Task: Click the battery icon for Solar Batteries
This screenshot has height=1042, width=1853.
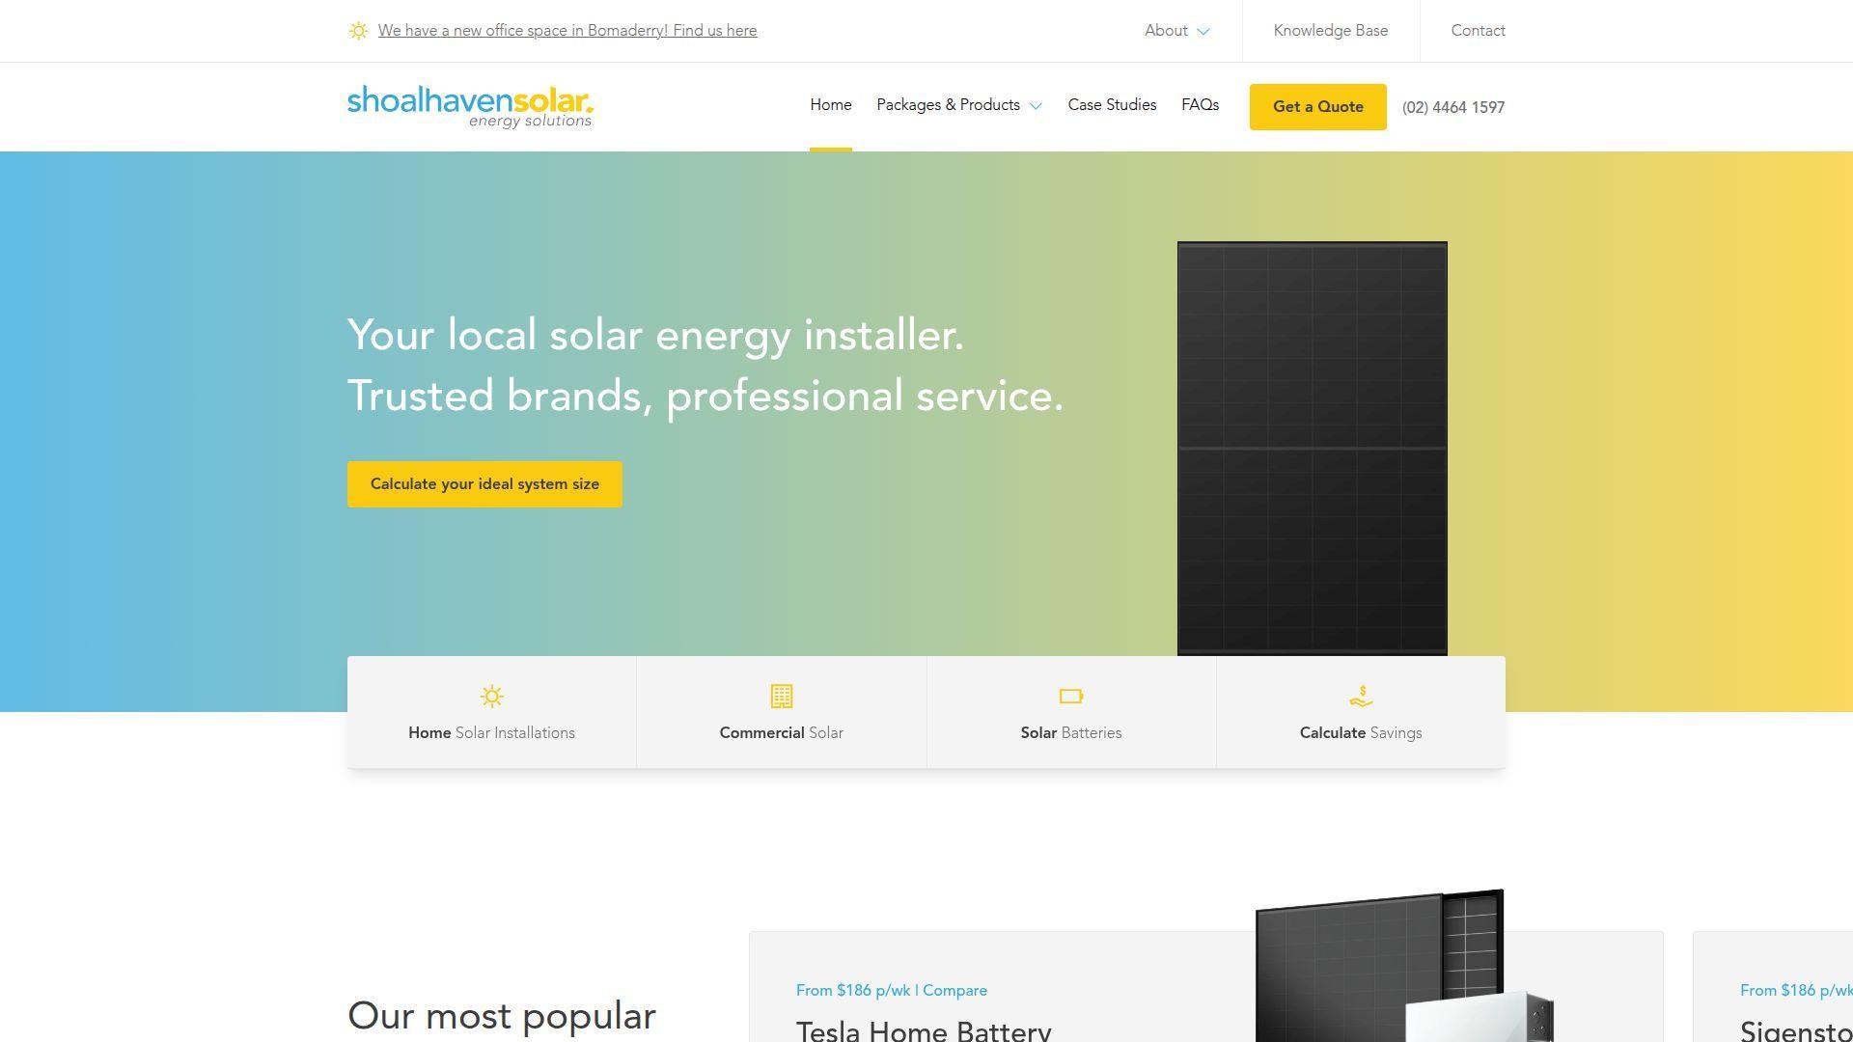Action: click(x=1071, y=696)
